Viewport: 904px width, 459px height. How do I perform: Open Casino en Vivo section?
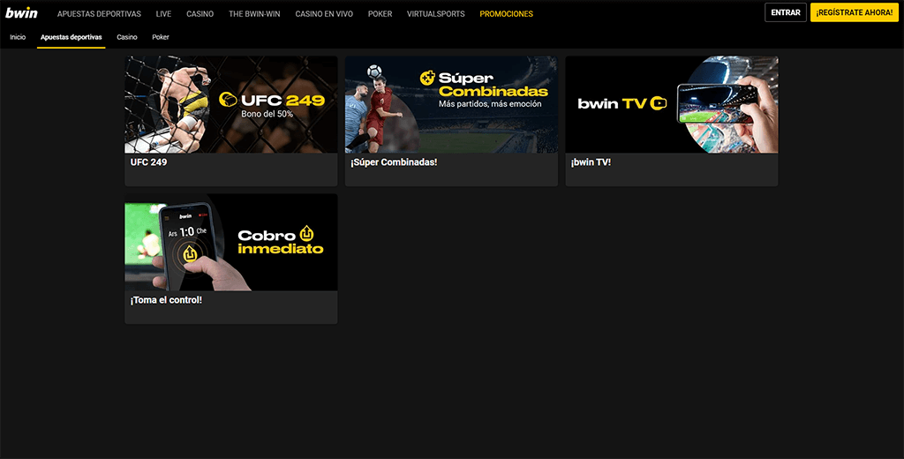click(324, 14)
